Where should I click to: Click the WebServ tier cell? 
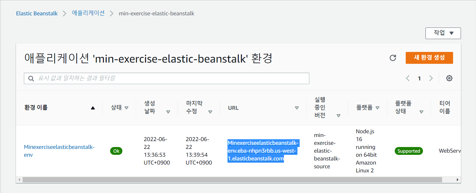[x=450, y=151]
